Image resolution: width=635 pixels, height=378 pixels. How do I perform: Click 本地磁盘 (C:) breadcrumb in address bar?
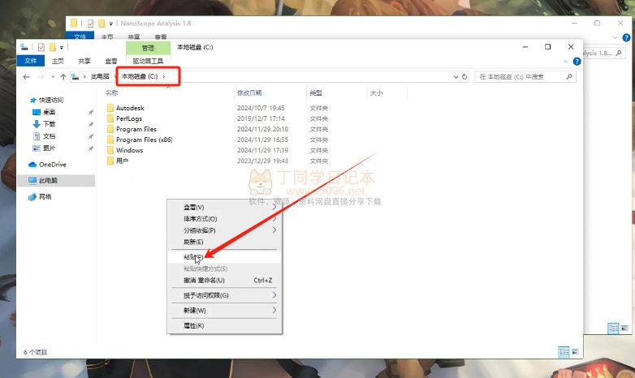[140, 76]
